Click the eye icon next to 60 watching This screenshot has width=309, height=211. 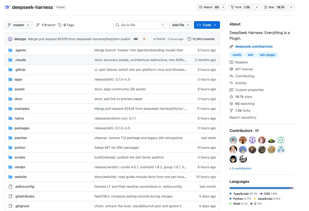pos(231,104)
